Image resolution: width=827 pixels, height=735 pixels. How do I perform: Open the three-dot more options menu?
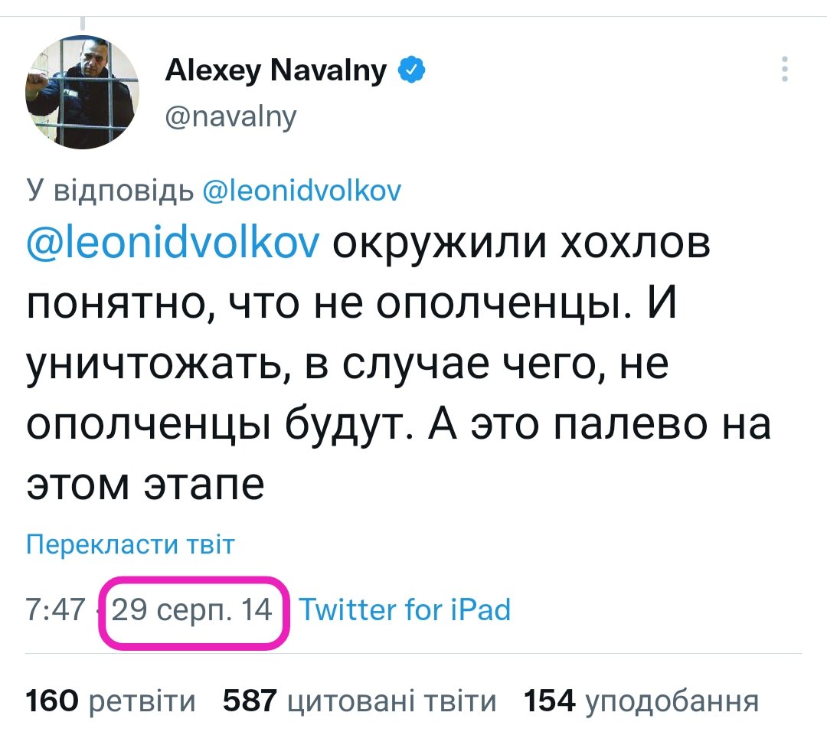pos(784,70)
